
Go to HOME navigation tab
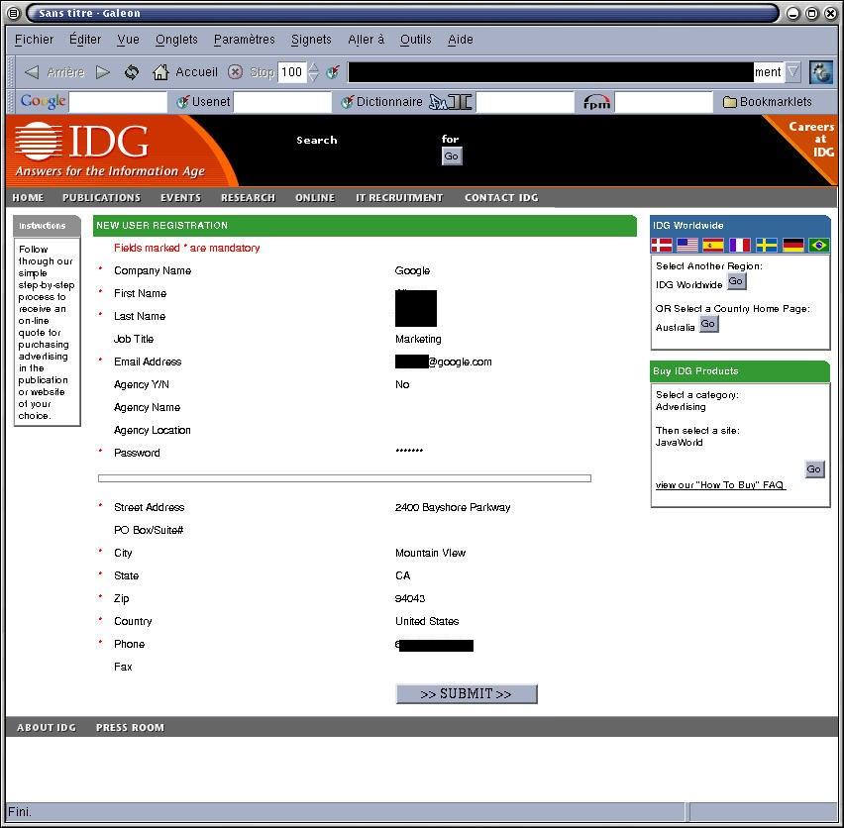tap(28, 197)
